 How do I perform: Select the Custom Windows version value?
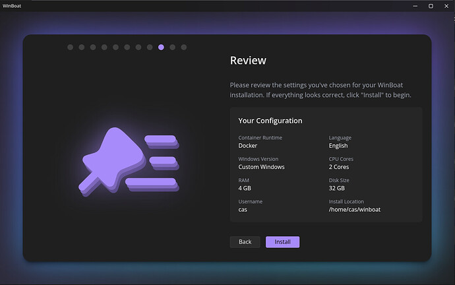coord(261,167)
